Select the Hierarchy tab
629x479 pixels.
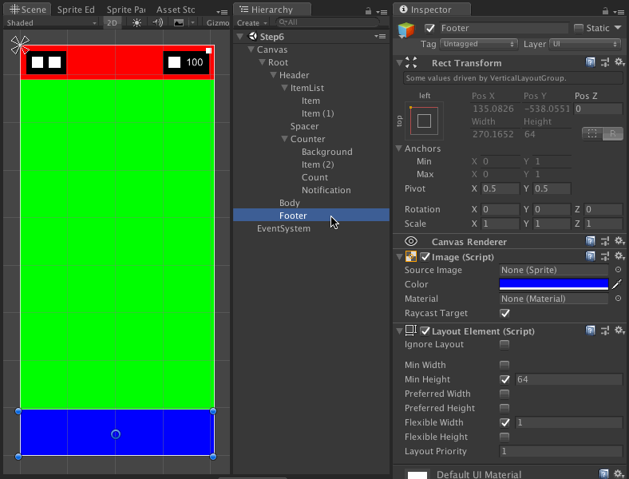coord(271,10)
